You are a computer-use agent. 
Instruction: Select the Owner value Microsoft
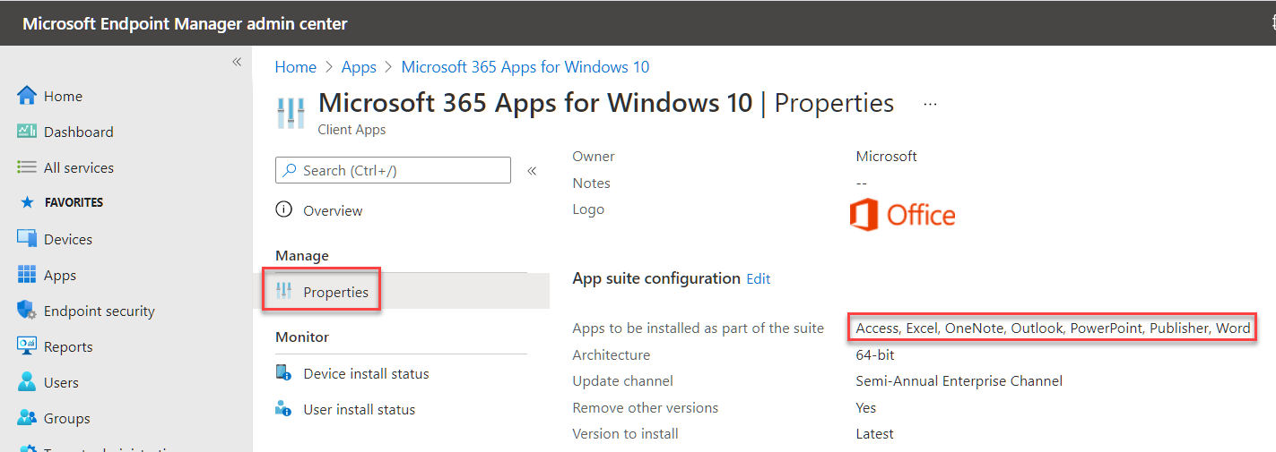[x=887, y=156]
